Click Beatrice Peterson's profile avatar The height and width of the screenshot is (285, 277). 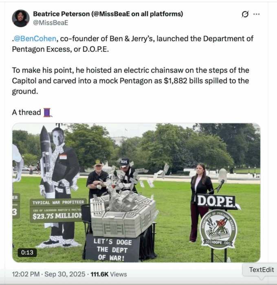(x=21, y=18)
